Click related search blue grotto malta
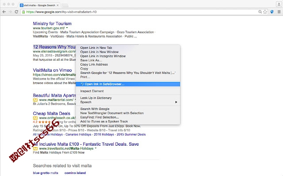The width and height of the screenshot is (283, 176). click(46, 173)
